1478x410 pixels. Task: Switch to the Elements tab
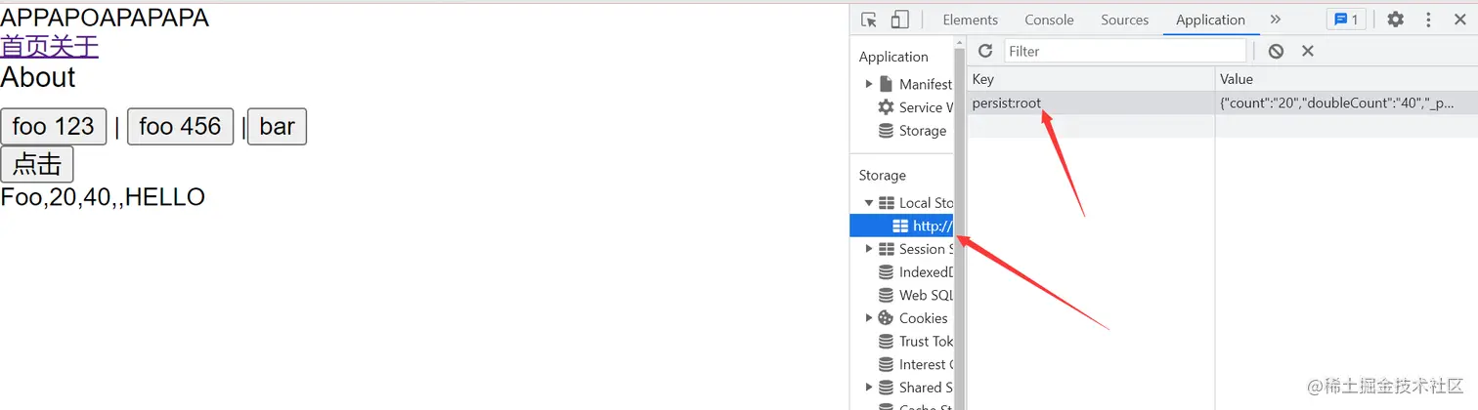pyautogui.click(x=970, y=20)
